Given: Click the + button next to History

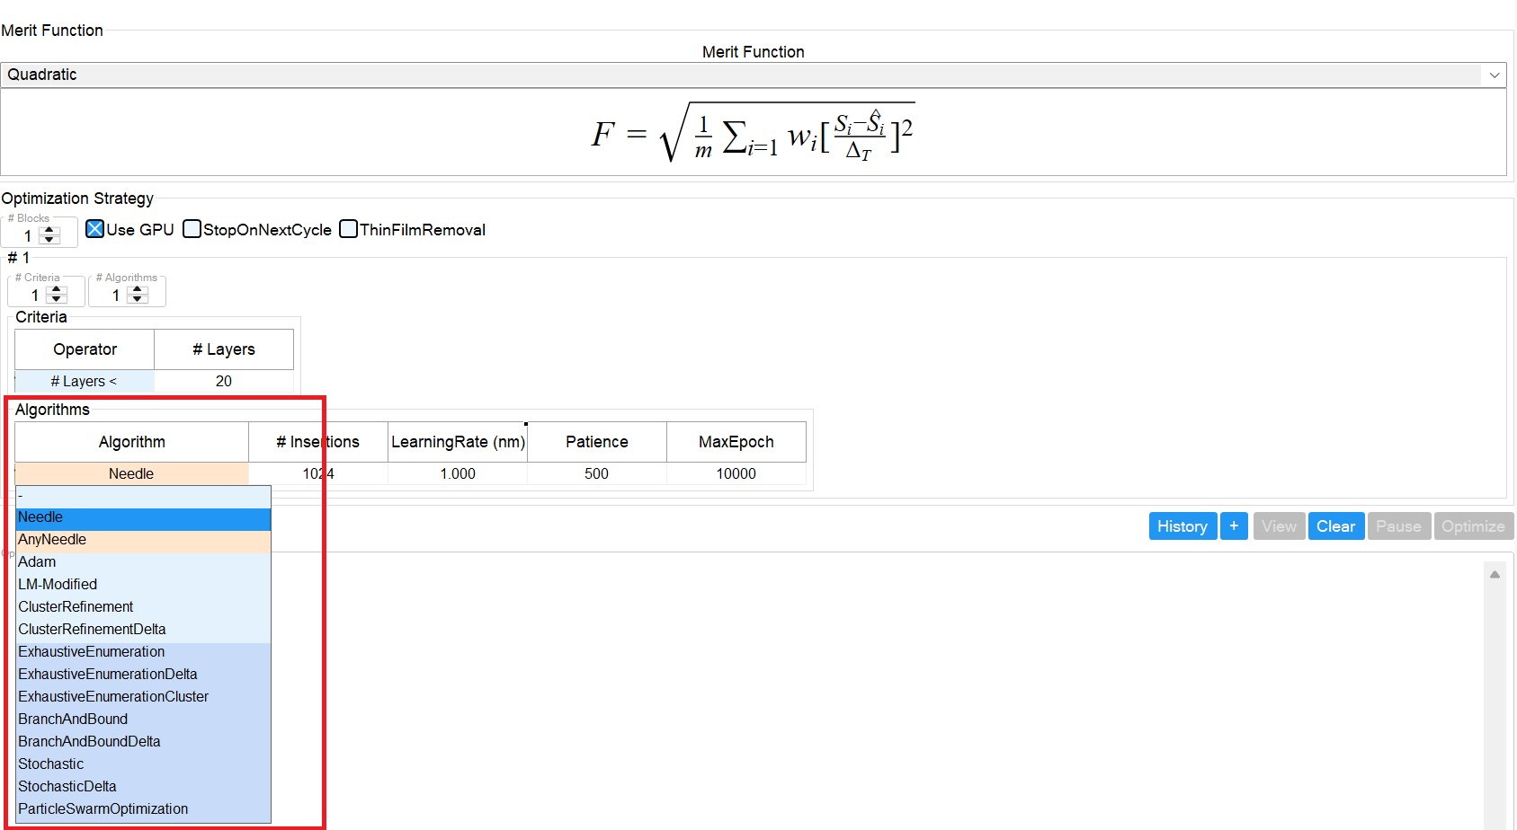Looking at the screenshot, I should (1234, 525).
